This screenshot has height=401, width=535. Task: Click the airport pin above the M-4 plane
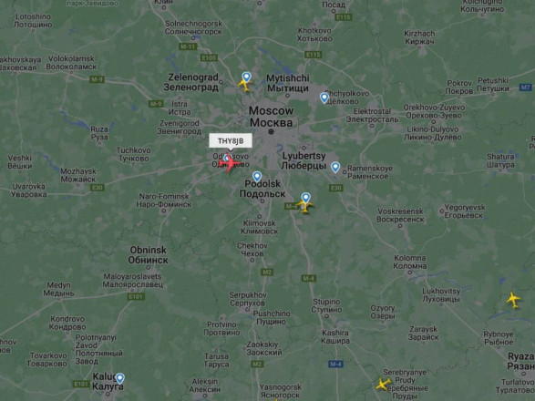[x=305, y=198]
